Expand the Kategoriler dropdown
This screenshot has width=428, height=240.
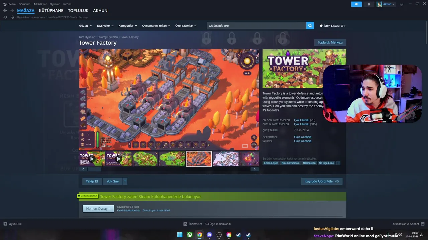[x=128, y=26]
